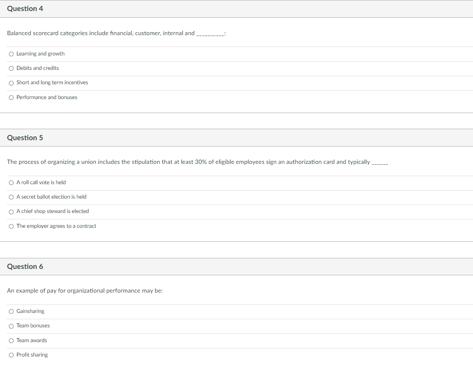This screenshot has width=473, height=368.
Task: Select the "Team awards" option
Action: point(11,340)
